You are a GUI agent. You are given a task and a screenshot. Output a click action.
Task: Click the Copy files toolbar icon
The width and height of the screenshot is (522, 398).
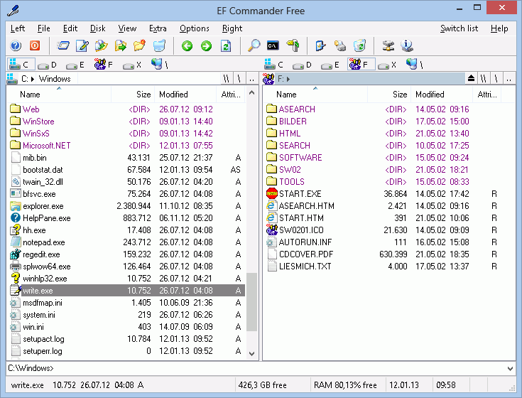click(x=101, y=45)
